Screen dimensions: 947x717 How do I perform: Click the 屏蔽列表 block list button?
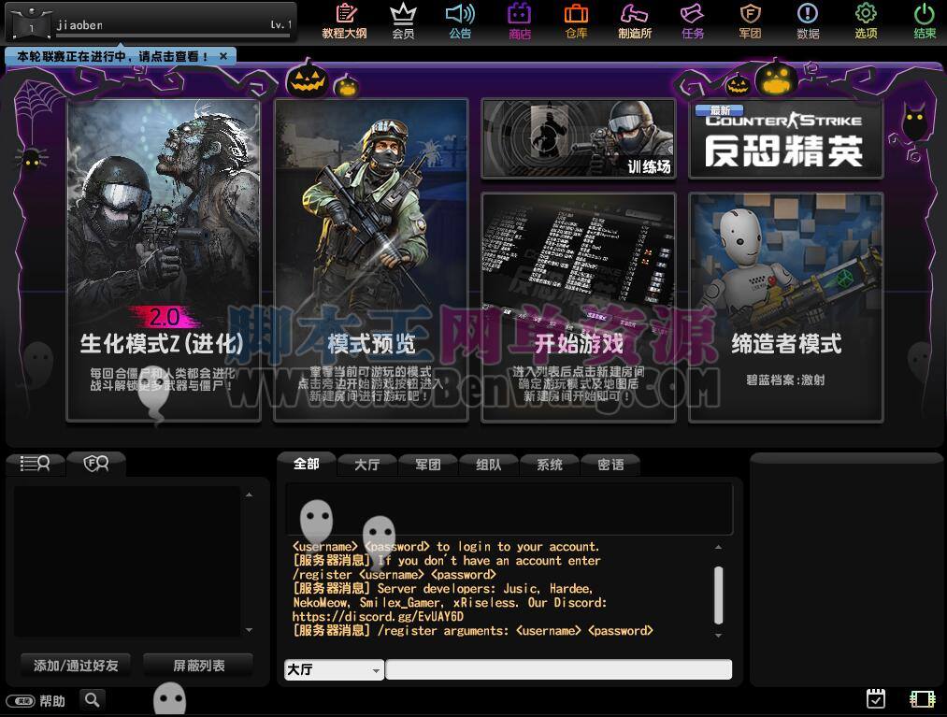199,665
